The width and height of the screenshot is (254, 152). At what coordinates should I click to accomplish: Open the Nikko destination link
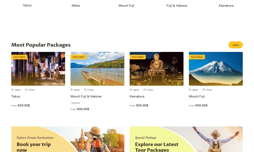[76, 6]
